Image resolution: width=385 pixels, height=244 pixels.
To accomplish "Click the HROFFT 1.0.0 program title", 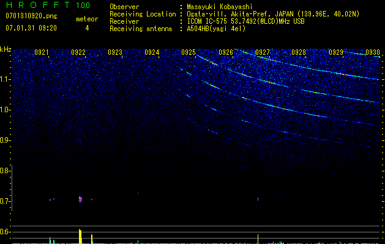I will point(48,5).
